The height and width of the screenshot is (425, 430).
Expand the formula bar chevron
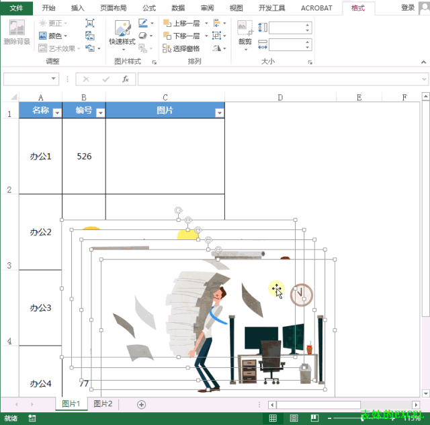pos(424,79)
